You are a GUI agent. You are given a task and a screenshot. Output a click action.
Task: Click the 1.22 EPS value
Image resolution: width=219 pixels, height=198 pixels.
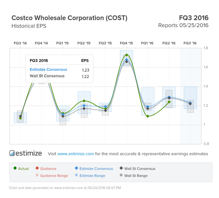tap(85, 76)
